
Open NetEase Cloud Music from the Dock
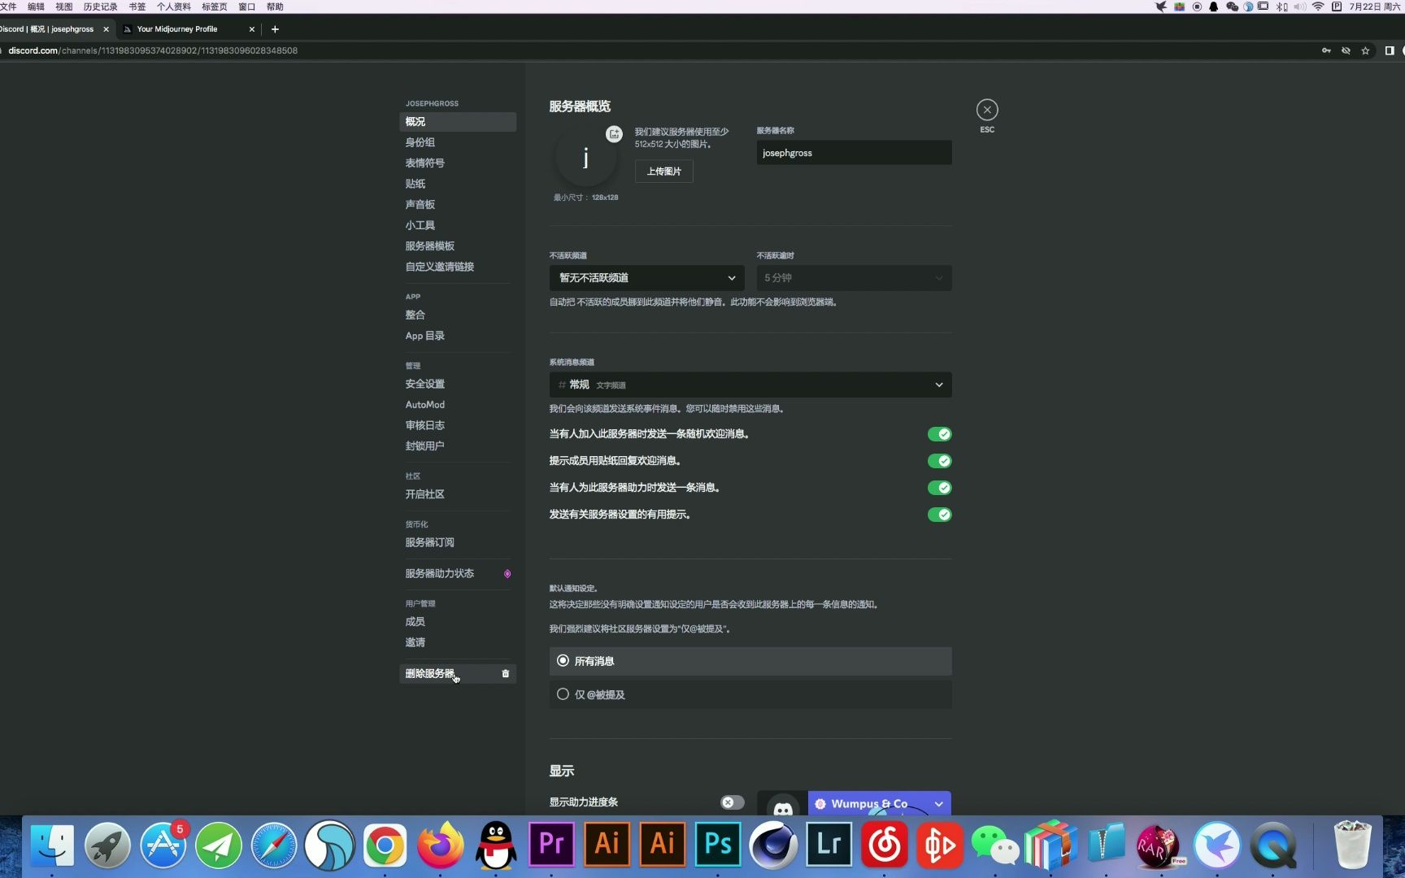[885, 845]
